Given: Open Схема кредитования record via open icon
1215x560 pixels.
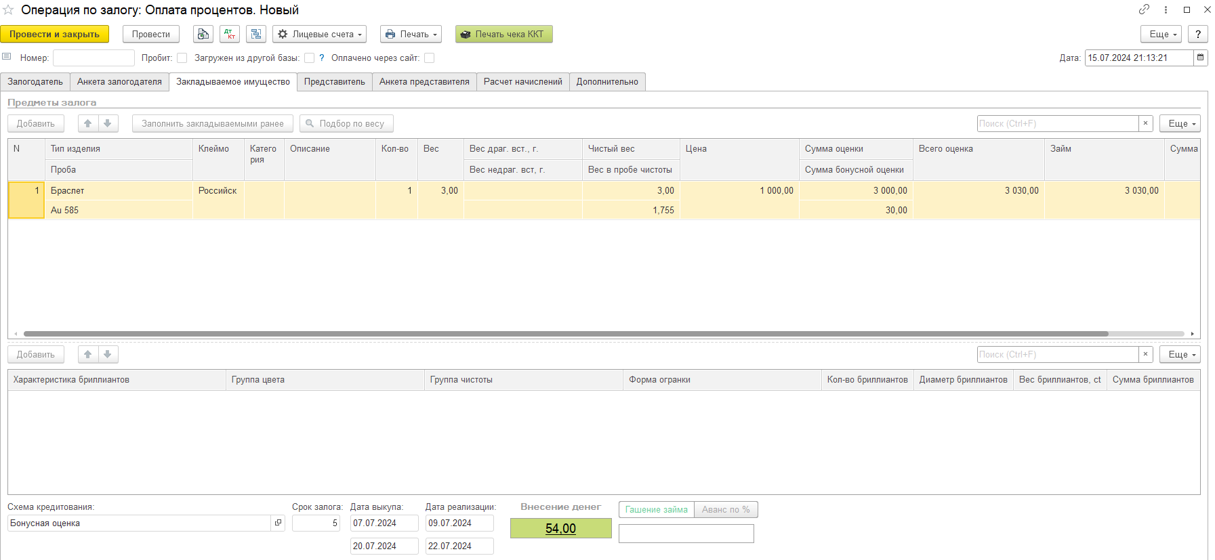Looking at the screenshot, I should click(278, 523).
